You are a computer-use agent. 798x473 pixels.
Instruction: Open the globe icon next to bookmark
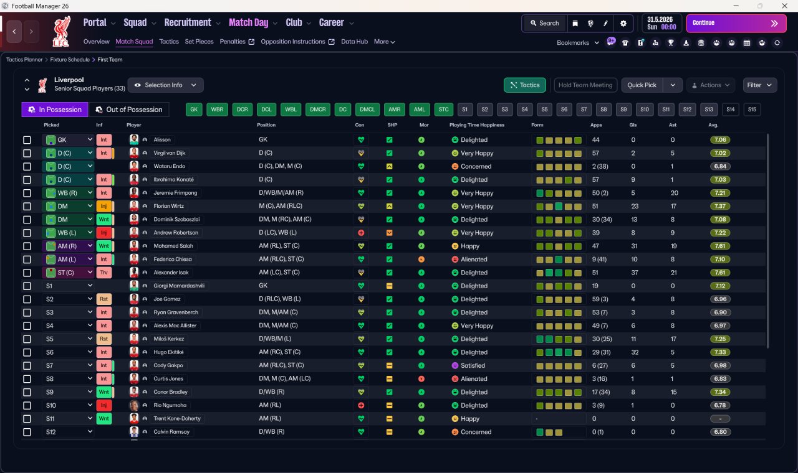tap(590, 23)
